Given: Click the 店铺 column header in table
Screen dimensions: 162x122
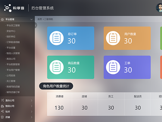Looking at the screenshot, I should click(x=84, y=96).
